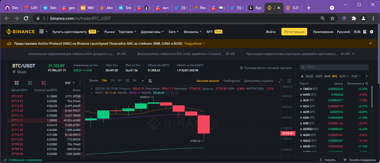Select 1Ч chart interval
This screenshot has height=163, width=380.
pos(112,81)
